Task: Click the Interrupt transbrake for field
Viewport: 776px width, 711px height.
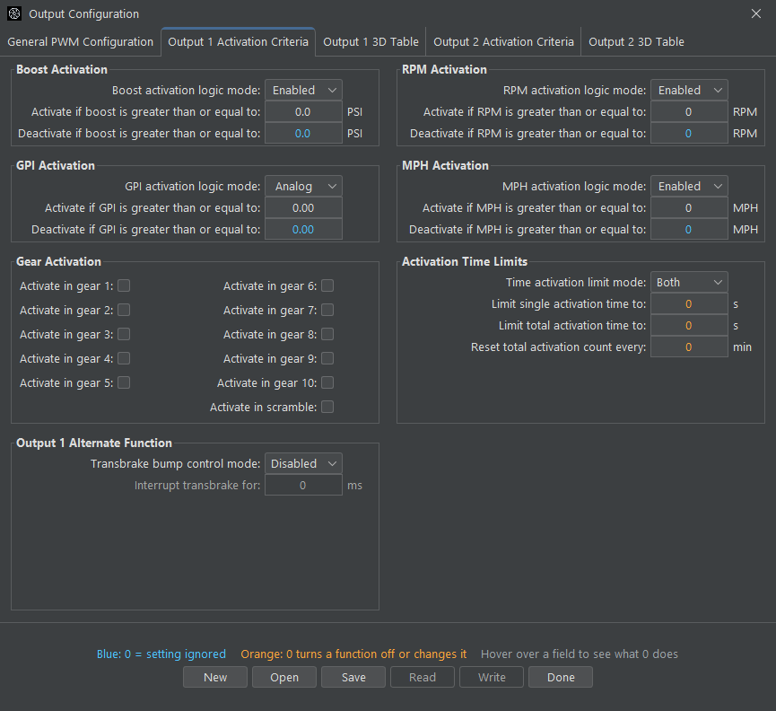Action: click(x=303, y=486)
